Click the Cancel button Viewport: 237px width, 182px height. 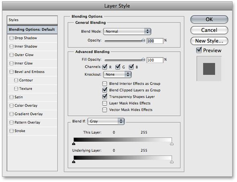pos(209,30)
